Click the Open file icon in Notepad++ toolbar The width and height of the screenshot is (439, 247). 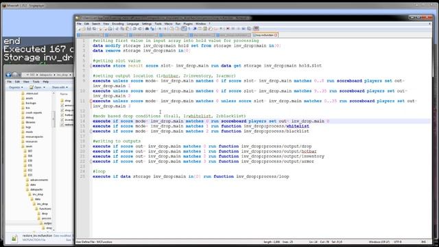[x=84, y=29]
